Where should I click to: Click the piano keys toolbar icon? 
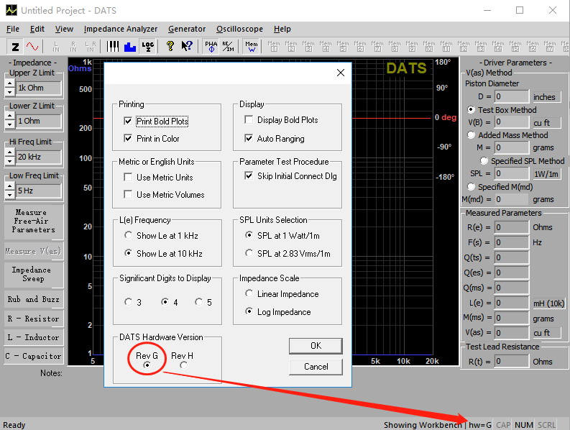(x=114, y=47)
